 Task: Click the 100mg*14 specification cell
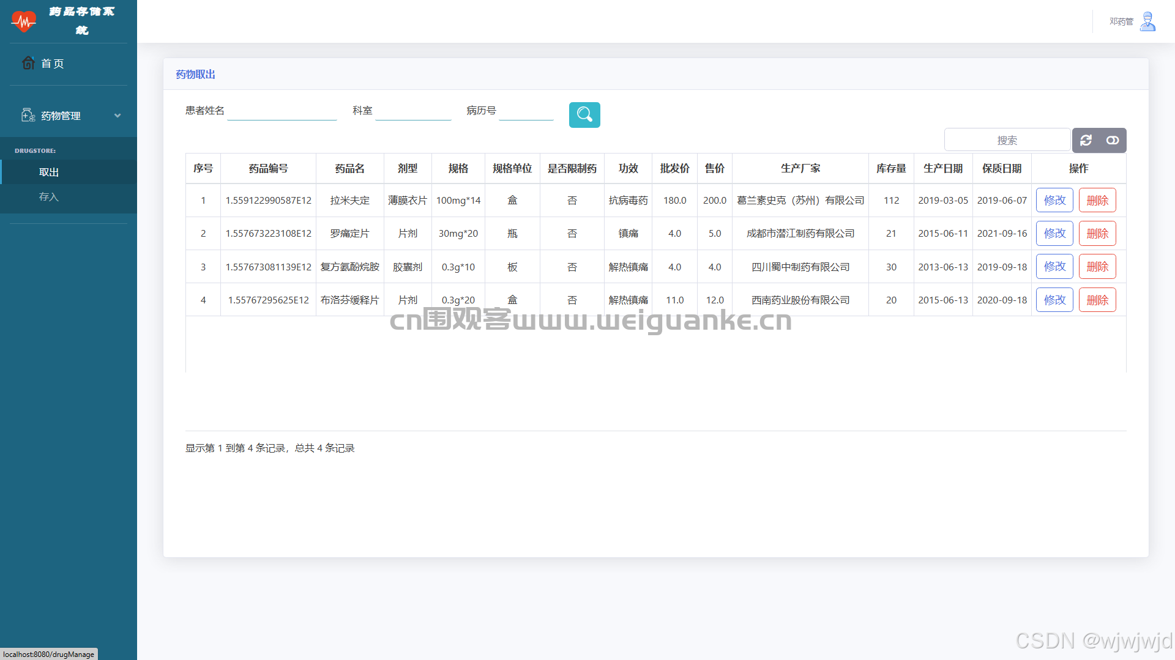click(x=458, y=200)
